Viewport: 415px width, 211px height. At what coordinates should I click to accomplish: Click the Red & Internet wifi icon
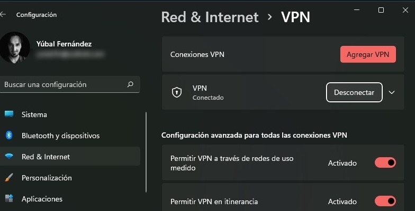[x=9, y=156]
